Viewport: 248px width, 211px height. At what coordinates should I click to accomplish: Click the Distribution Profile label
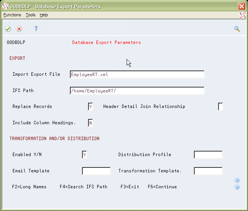point(145,155)
